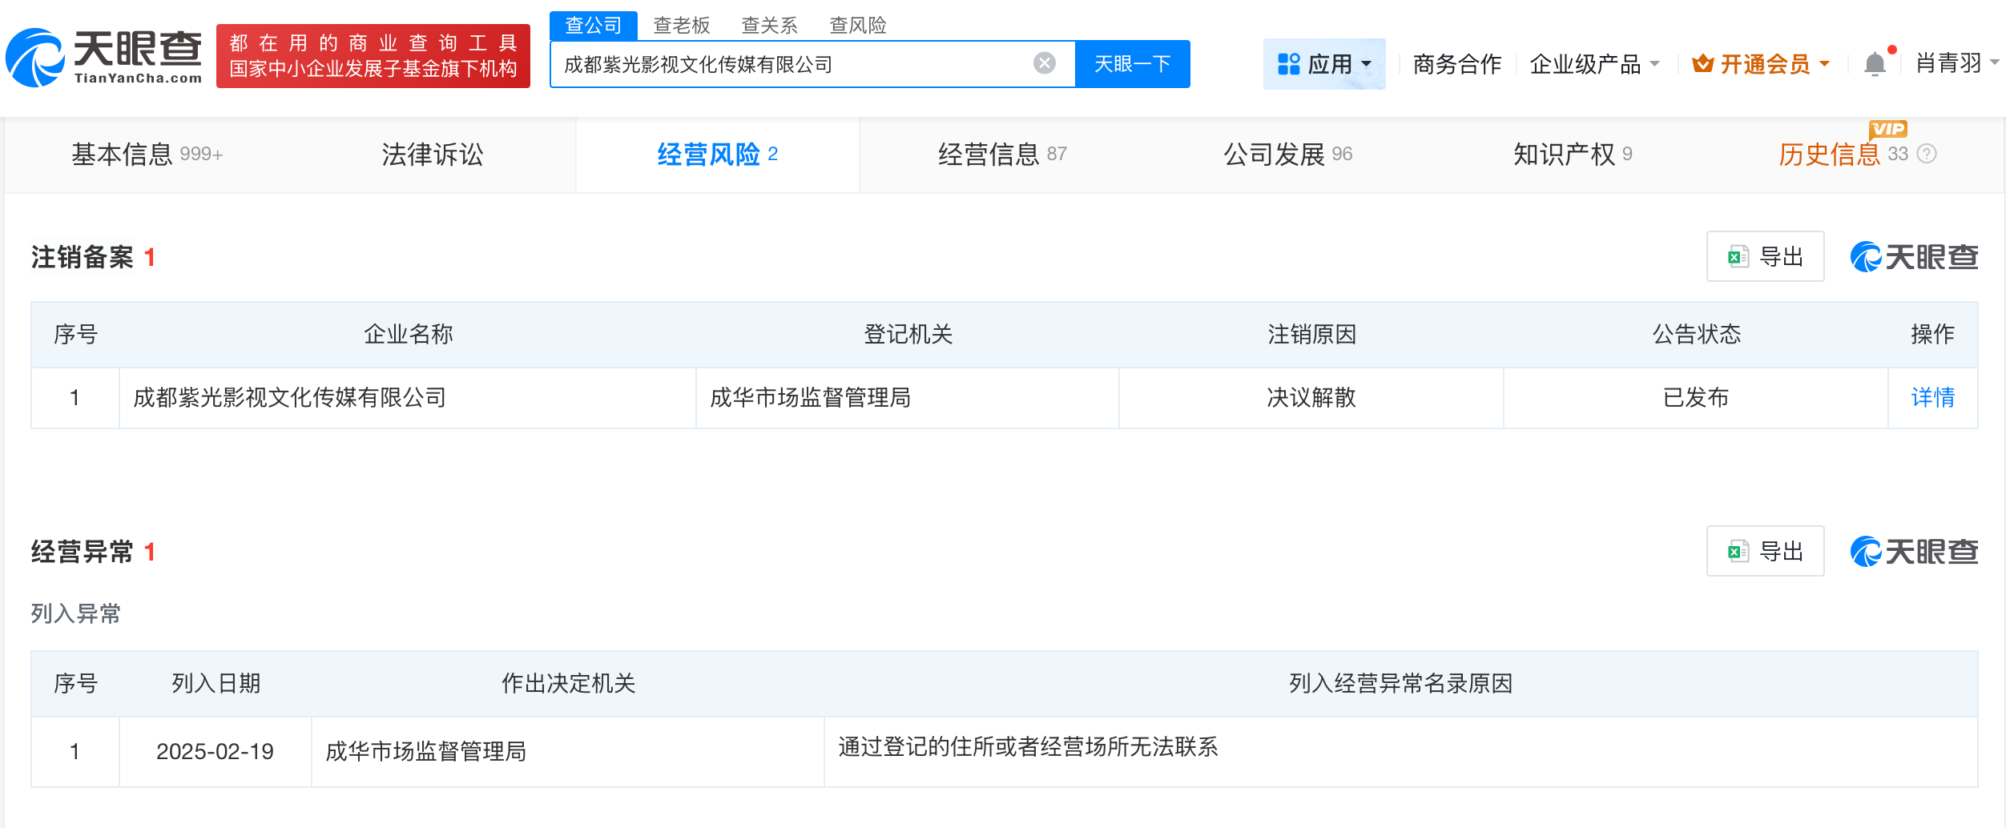Click the VIP badge above 历史信息
This screenshot has height=828, width=2006.
point(1887,130)
